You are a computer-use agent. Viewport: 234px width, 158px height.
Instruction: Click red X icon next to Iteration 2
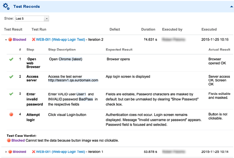(33, 39)
